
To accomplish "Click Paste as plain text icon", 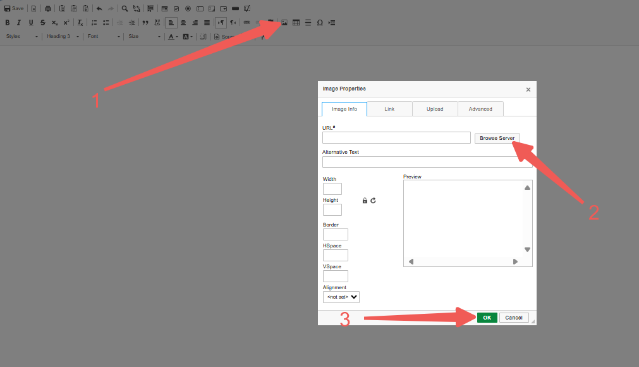I will coord(74,9).
